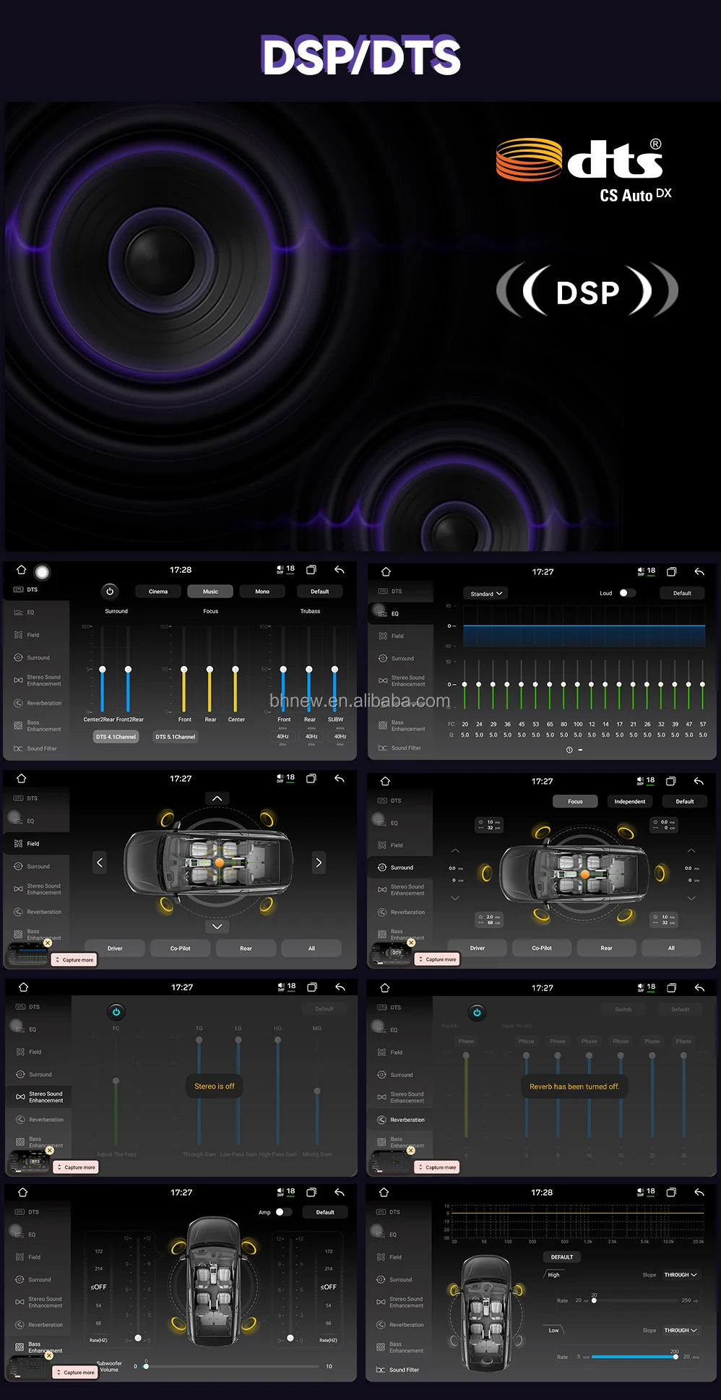Click the right arrow beside the Field car
Image resolution: width=721 pixels, height=1400 pixels.
point(319,863)
